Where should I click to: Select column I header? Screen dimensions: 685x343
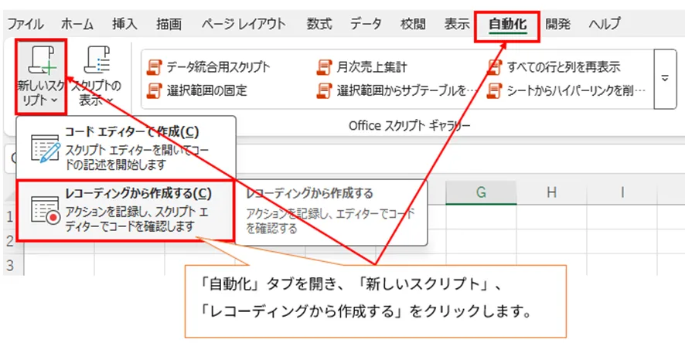[622, 192]
